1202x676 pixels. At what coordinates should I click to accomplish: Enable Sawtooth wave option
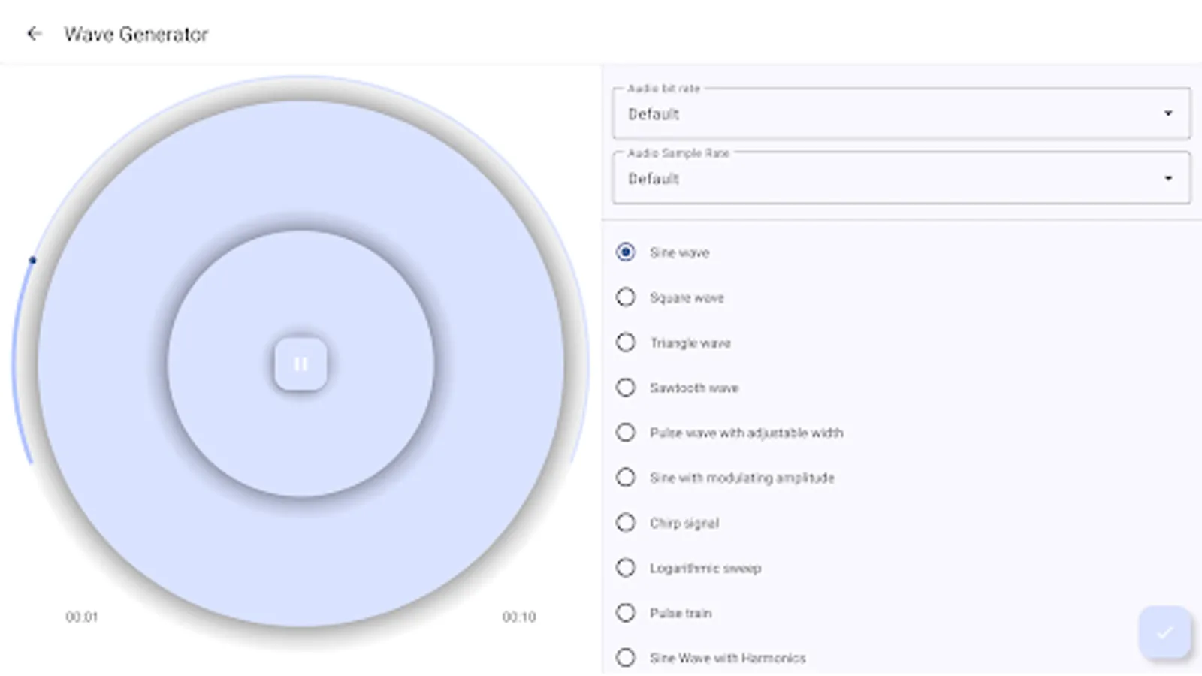pyautogui.click(x=626, y=388)
